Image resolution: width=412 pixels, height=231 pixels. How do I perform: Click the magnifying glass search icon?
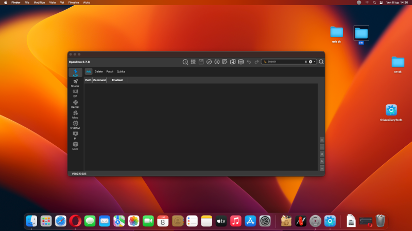tap(321, 62)
